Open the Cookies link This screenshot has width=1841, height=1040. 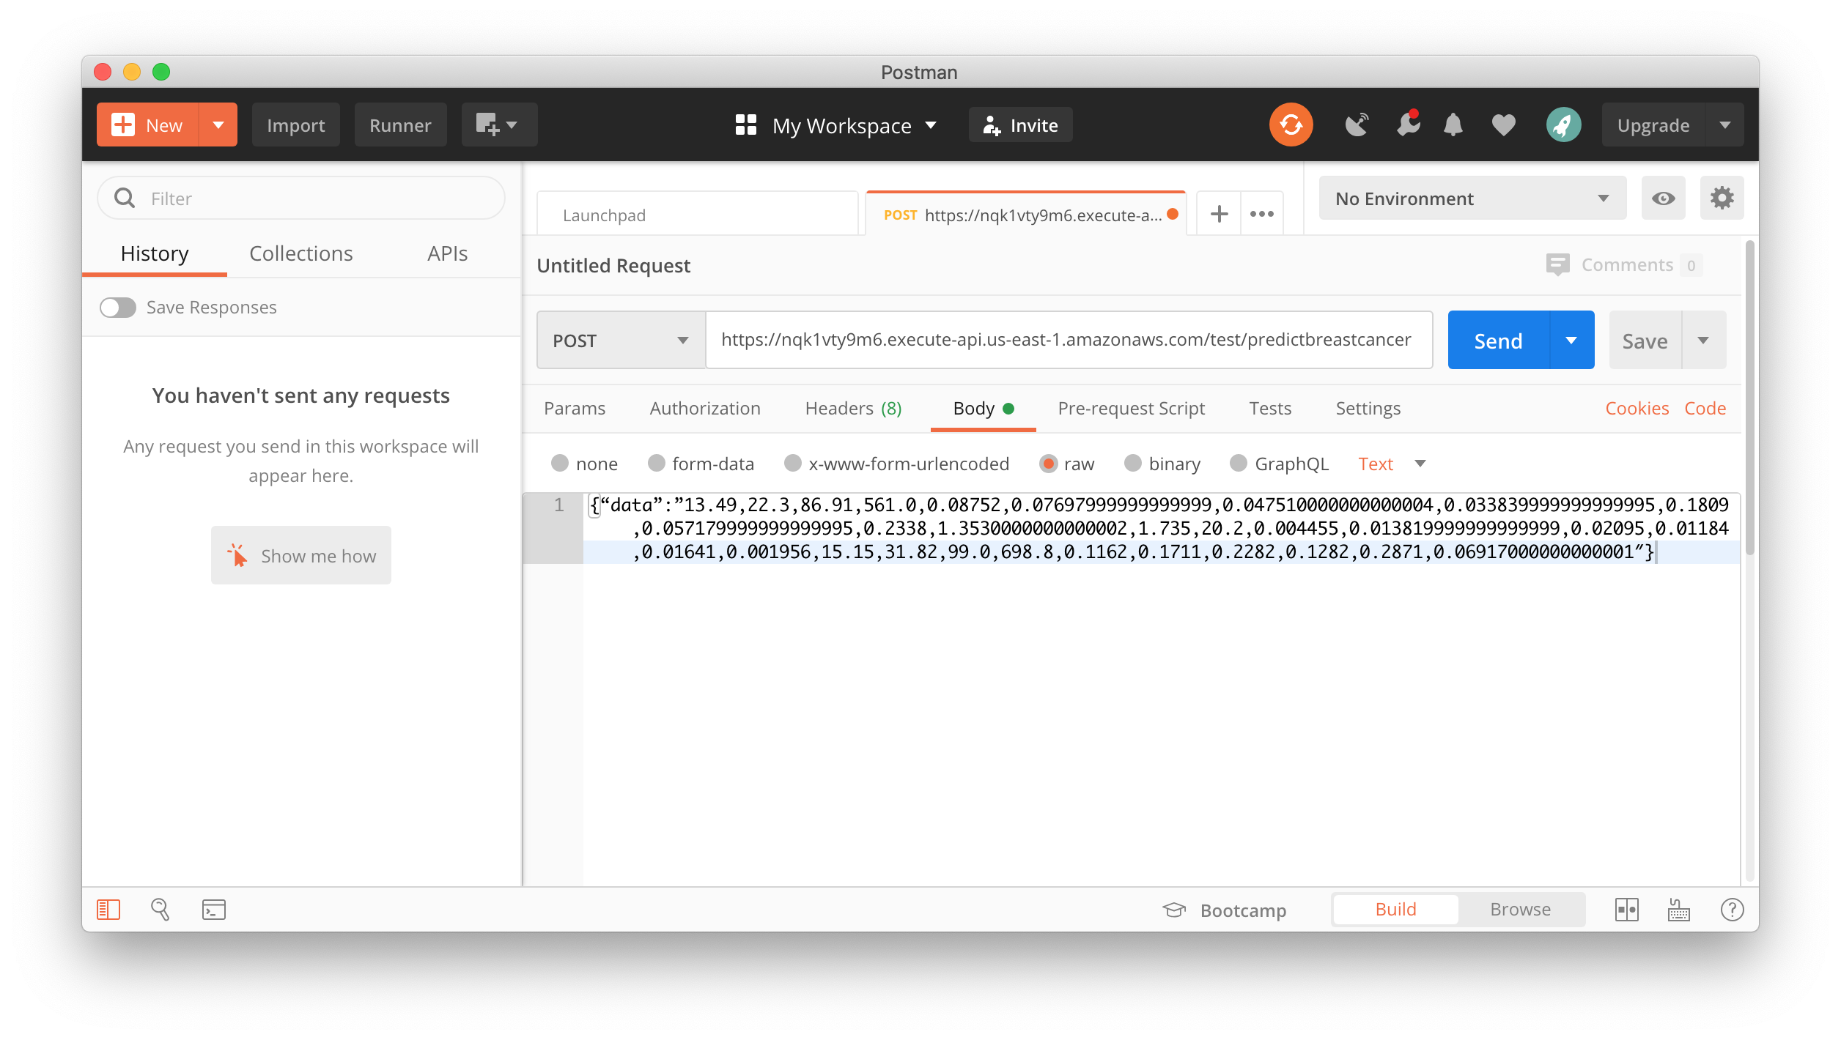(x=1637, y=409)
